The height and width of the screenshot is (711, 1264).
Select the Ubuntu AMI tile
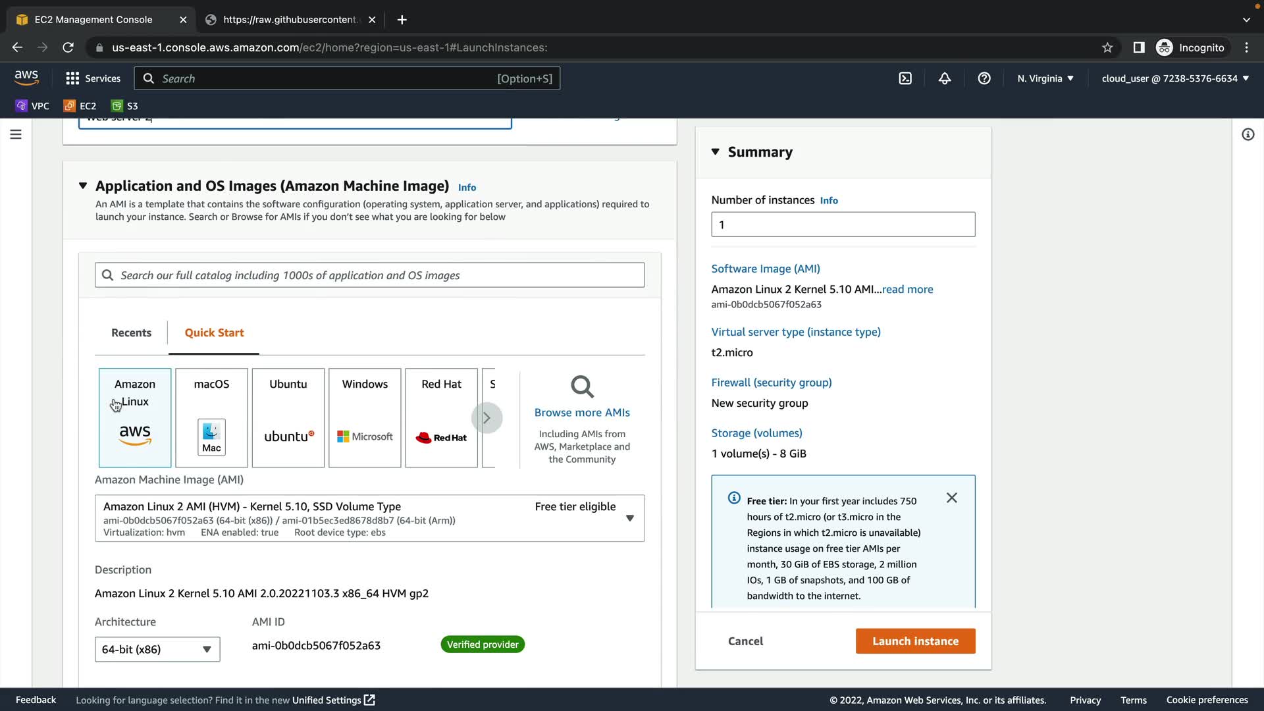[x=288, y=417]
